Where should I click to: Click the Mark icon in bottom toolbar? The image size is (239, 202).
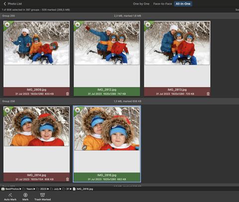point(25,195)
